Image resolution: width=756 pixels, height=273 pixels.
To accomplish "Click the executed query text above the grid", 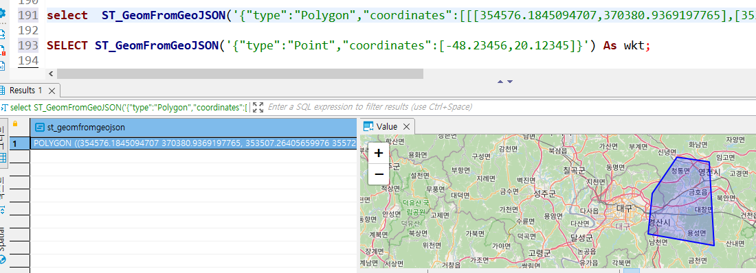I will pyautogui.click(x=129, y=107).
